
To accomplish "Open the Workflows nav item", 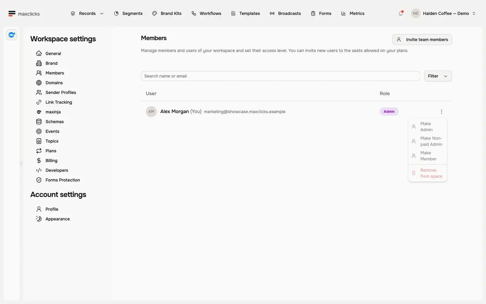I will pos(206,13).
